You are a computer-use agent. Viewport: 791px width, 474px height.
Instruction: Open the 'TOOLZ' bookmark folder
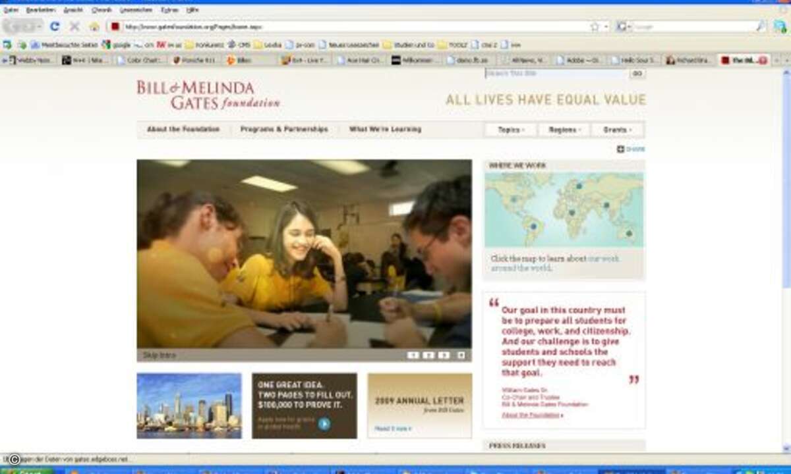click(x=453, y=45)
